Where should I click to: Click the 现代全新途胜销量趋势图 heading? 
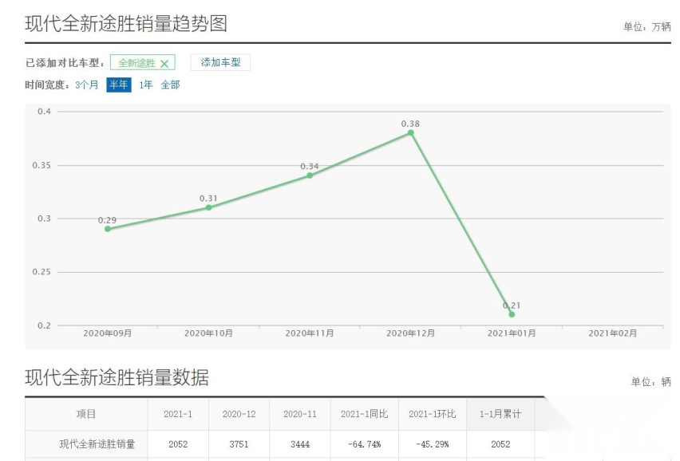click(126, 23)
